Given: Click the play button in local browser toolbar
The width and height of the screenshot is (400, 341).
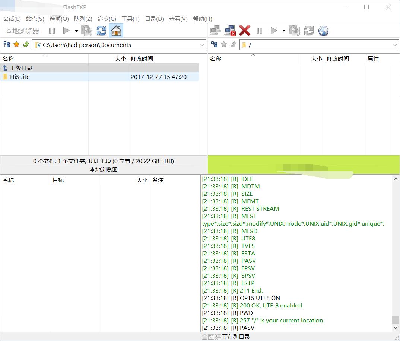Looking at the screenshot, I should (x=66, y=31).
